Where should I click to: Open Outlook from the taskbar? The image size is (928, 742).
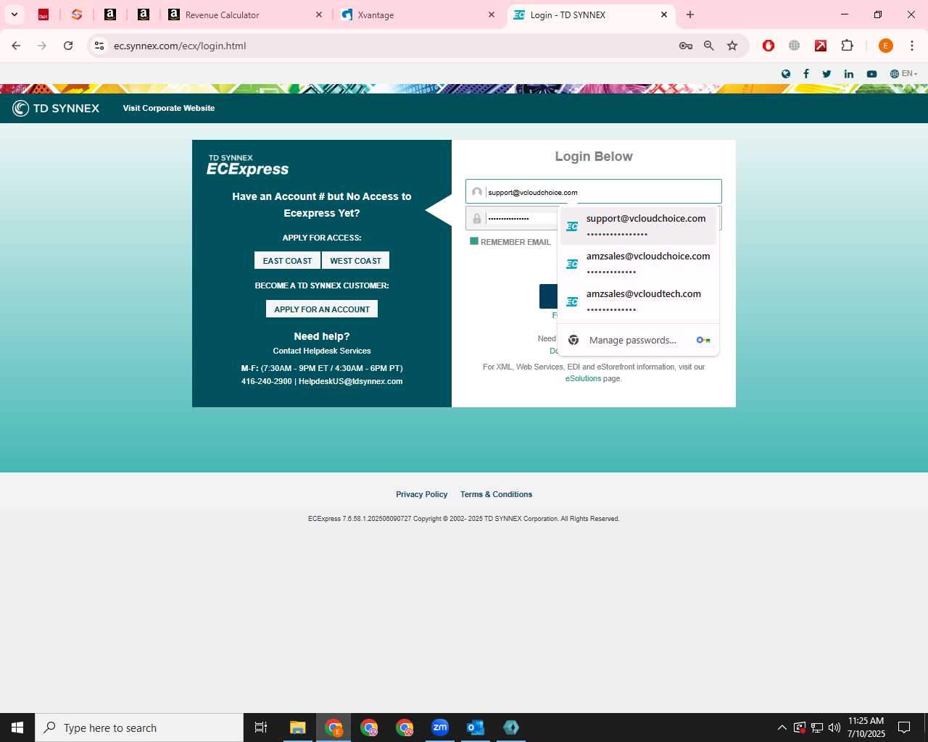point(476,728)
